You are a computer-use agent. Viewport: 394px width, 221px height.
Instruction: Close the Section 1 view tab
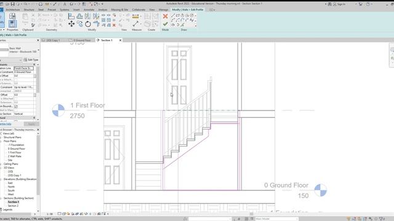point(121,40)
